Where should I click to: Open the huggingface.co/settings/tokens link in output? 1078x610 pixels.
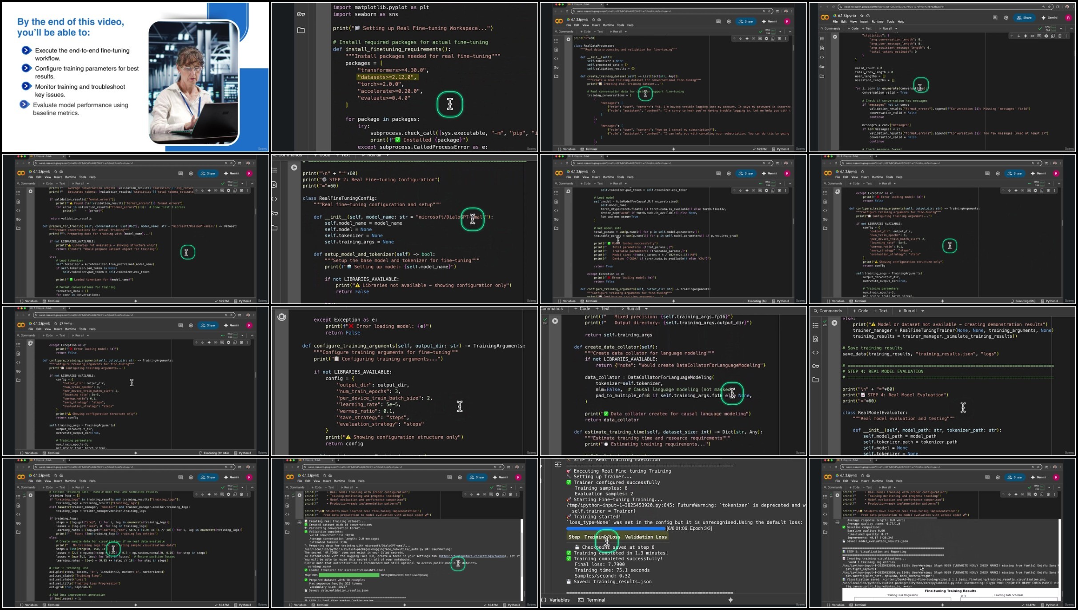point(472,556)
